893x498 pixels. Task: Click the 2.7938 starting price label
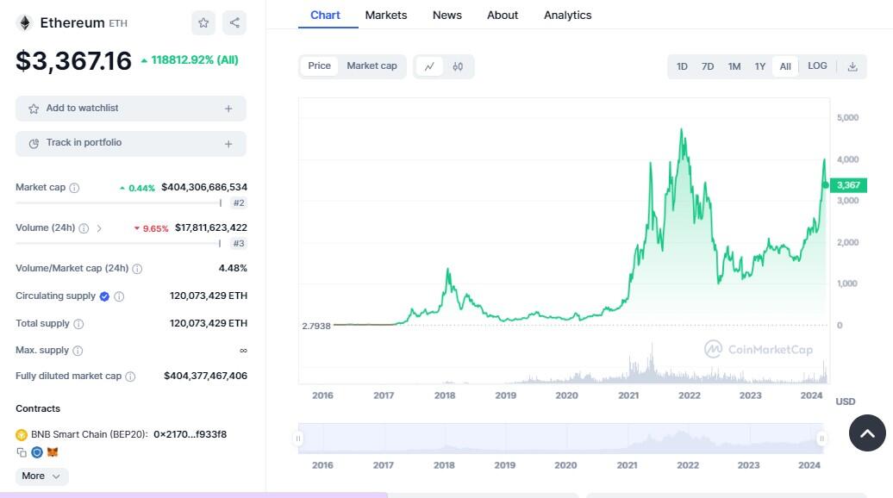[316, 327]
